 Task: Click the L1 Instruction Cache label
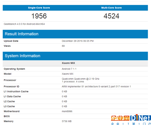pos(16,91)
